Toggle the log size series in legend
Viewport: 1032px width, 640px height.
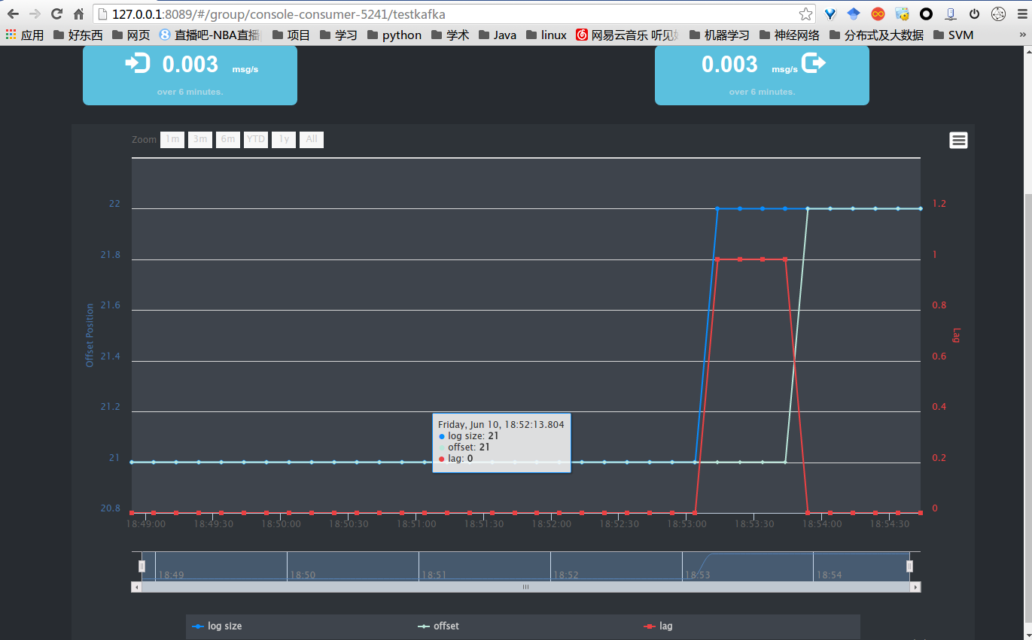218,626
